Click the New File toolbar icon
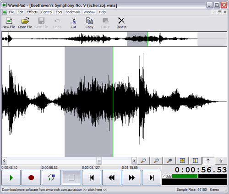The width and height of the screenshot is (229, 194). pos(9,23)
